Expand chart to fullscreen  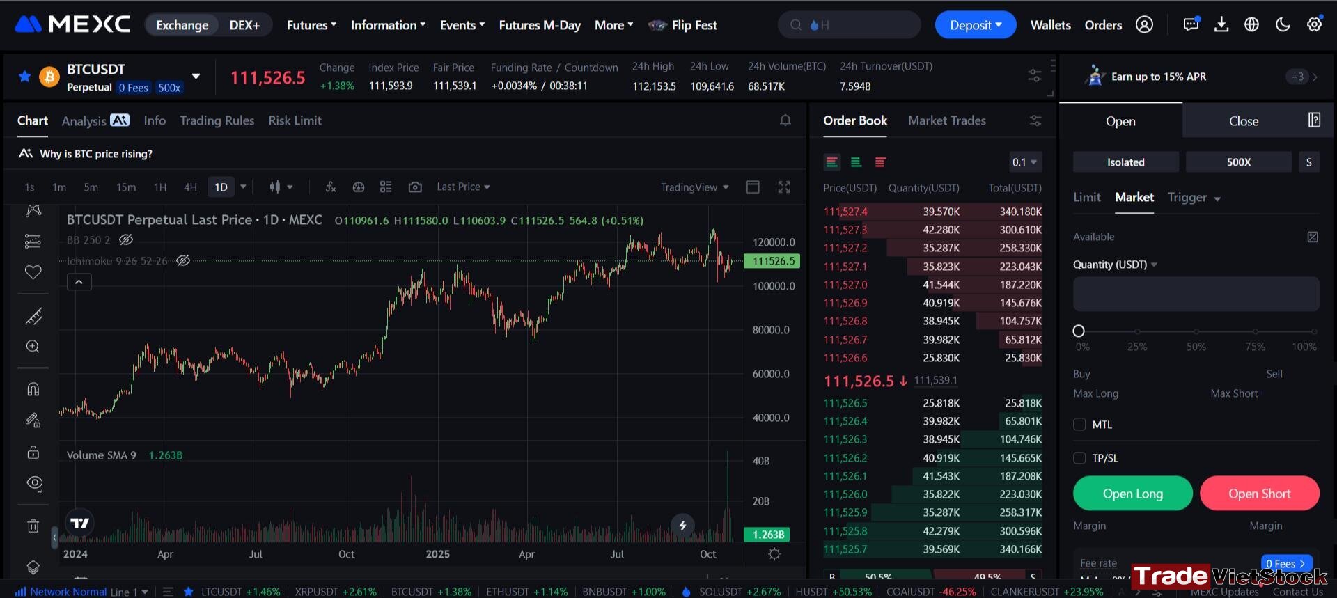[x=784, y=187]
